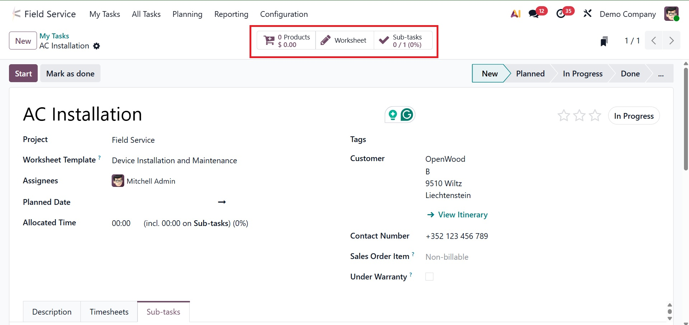Select the Planned stage in status bar
This screenshot has width=689, height=325.
(530, 74)
